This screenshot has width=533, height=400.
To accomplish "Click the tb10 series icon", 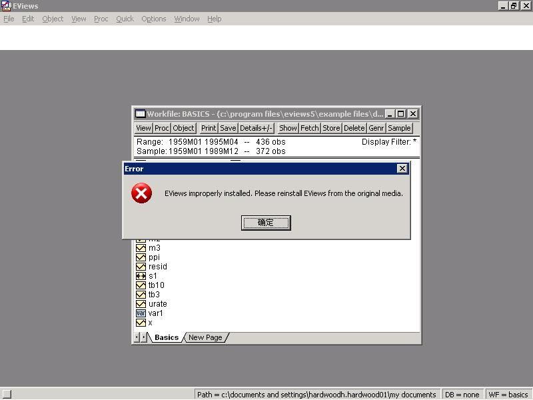I will pos(141,285).
